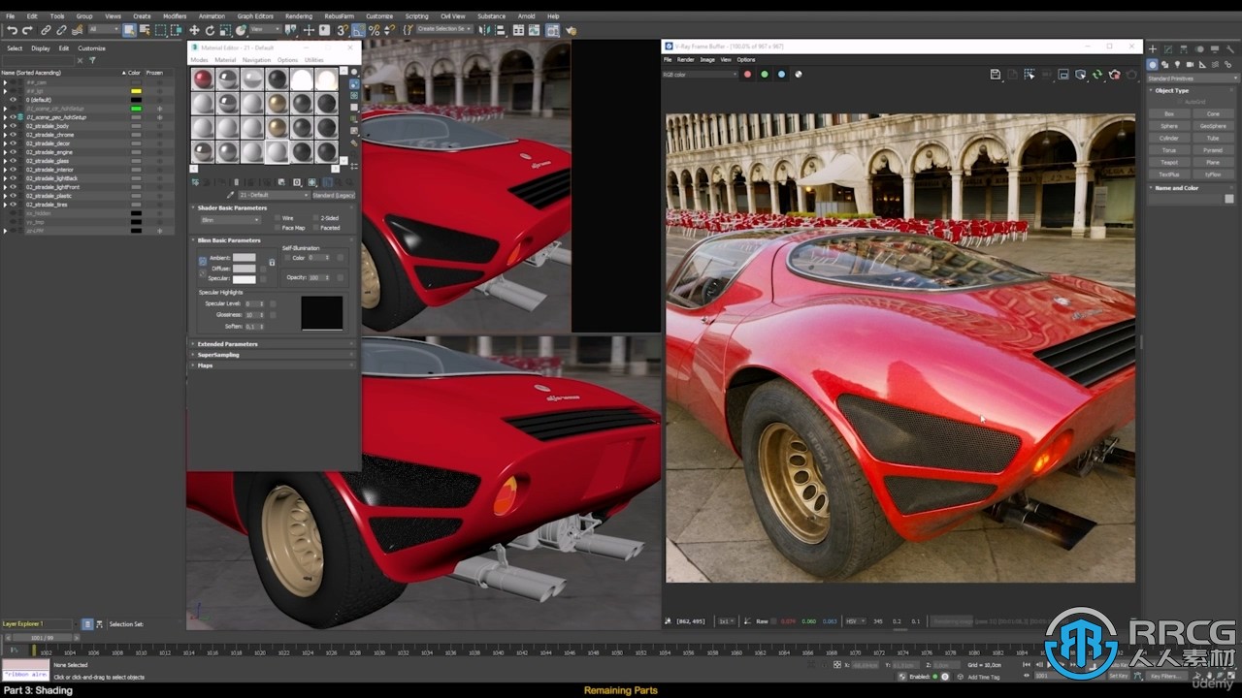This screenshot has width=1242, height=698.
Task: Click the filter funnel in Layer Explorer
Action: [x=92, y=60]
